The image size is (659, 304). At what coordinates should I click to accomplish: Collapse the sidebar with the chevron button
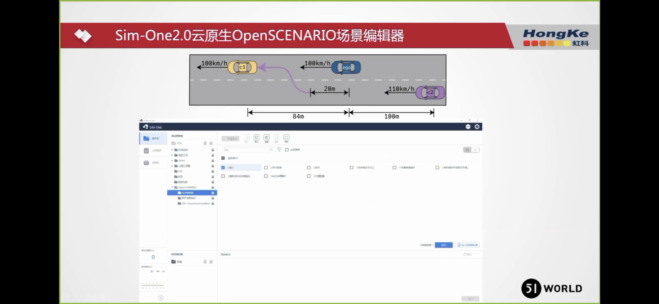(x=161, y=298)
